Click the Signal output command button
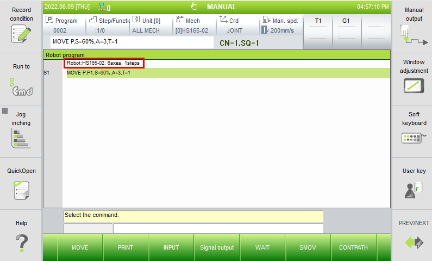 coord(217,247)
